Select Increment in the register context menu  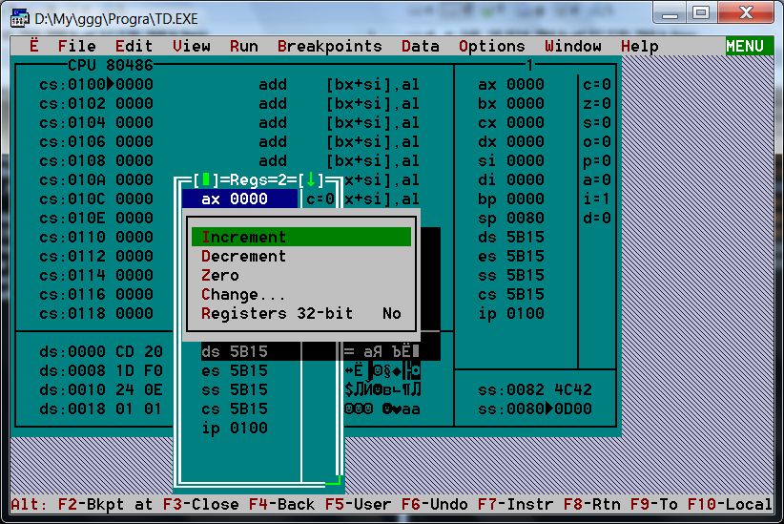point(301,237)
